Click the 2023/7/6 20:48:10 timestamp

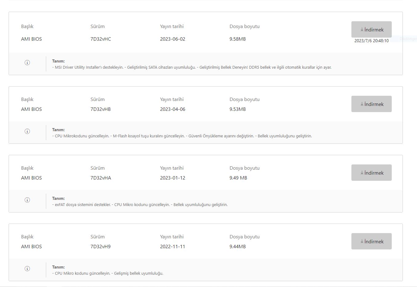371,41
